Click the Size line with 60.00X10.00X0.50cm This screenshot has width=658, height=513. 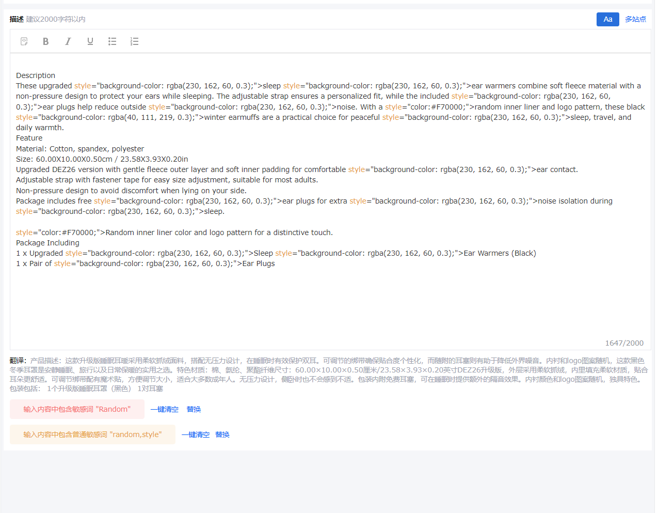pos(102,159)
